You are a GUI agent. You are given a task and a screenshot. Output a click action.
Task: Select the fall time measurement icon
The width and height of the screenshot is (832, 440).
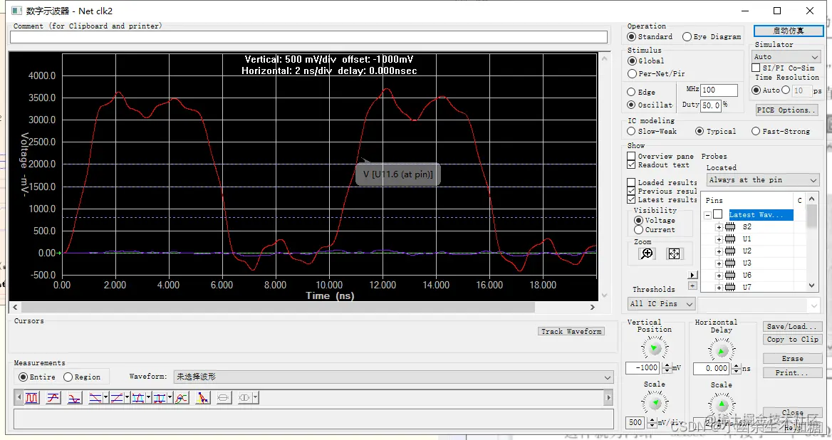[x=95, y=397]
